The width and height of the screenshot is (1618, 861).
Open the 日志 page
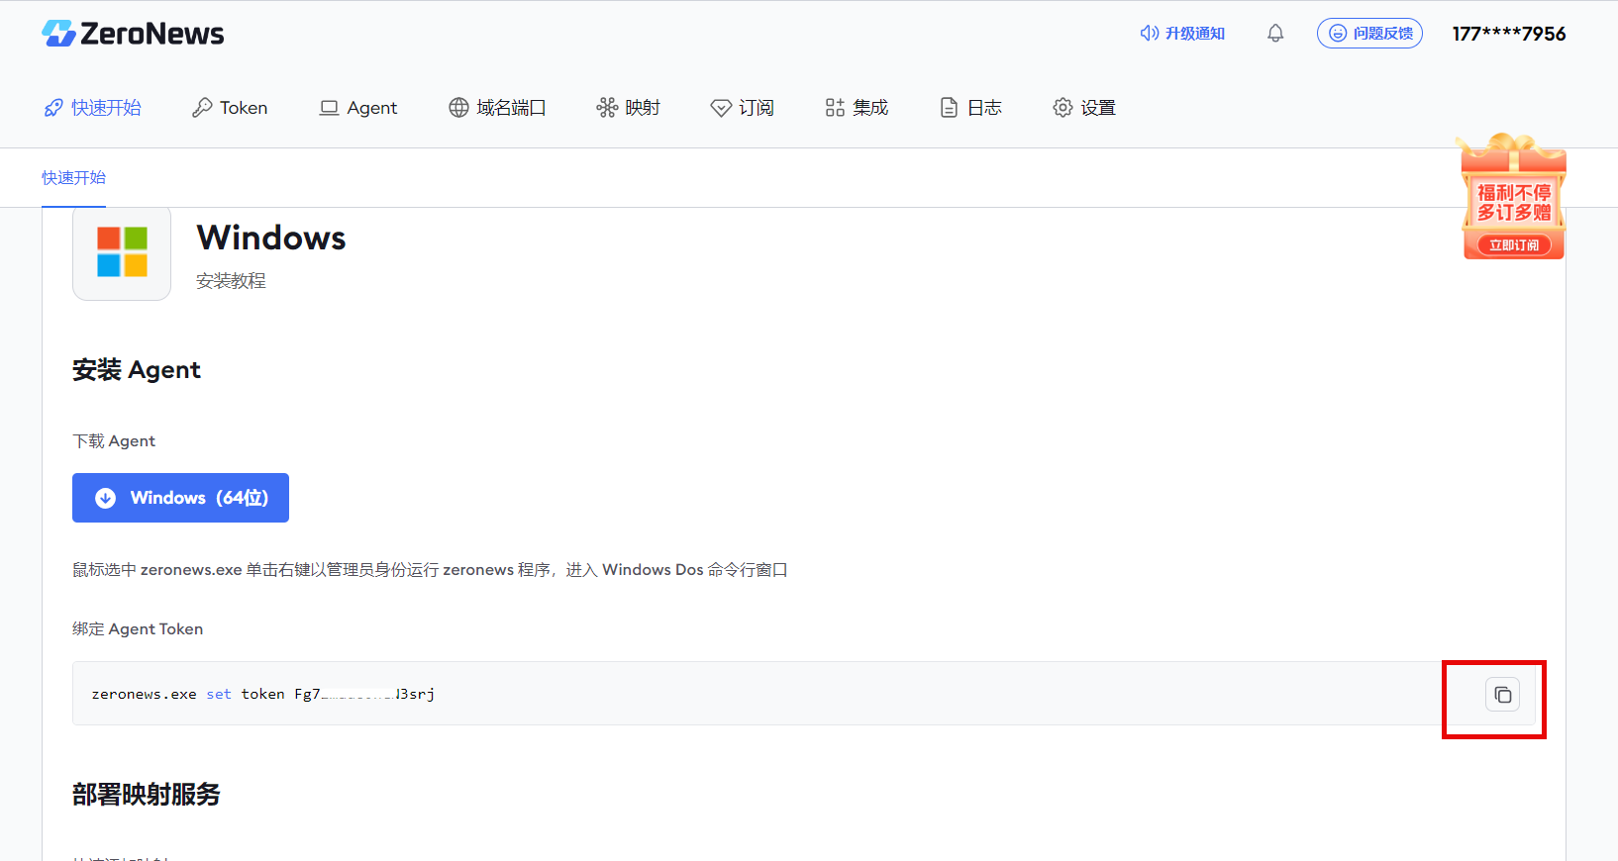tap(970, 108)
